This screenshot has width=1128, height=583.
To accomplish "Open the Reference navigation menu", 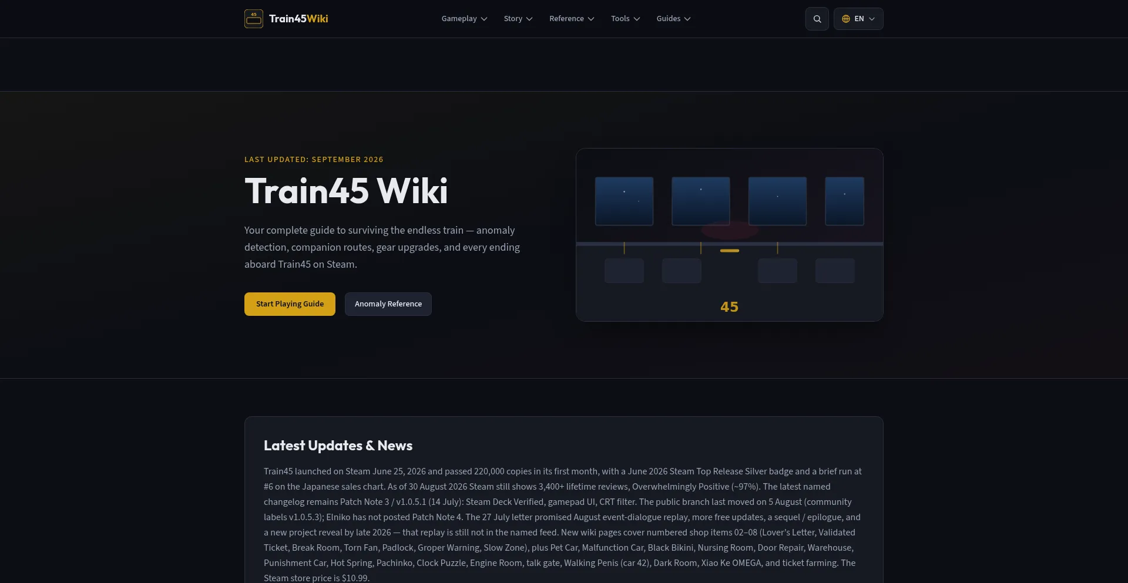I will tap(572, 19).
